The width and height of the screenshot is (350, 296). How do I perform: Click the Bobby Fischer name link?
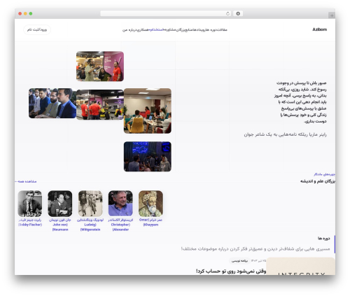click(x=30, y=223)
